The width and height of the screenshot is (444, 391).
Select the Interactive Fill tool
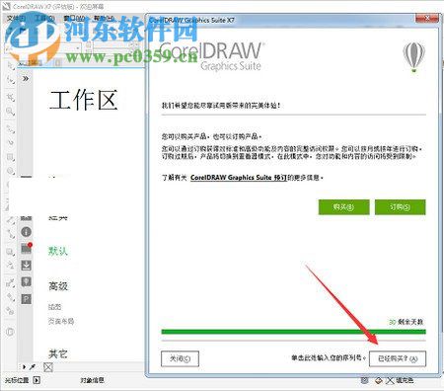click(x=11, y=297)
